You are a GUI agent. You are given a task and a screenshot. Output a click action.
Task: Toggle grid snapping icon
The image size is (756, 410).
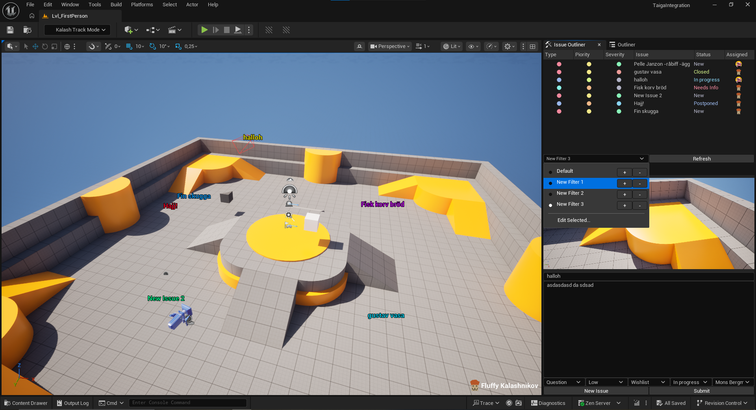click(129, 46)
